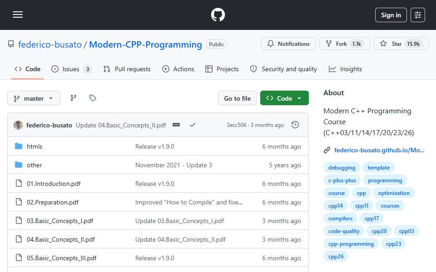The height and width of the screenshot is (272, 436).
Task: Open appearance settings icon next to Sign in
Action: tap(418, 15)
